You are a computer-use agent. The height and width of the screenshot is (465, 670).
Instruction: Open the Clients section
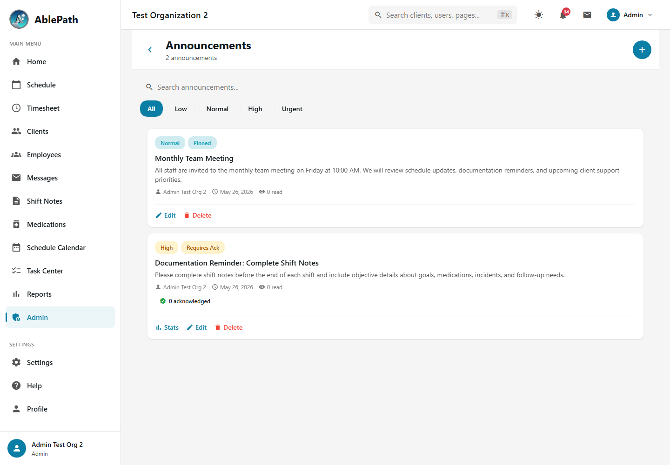click(60, 132)
